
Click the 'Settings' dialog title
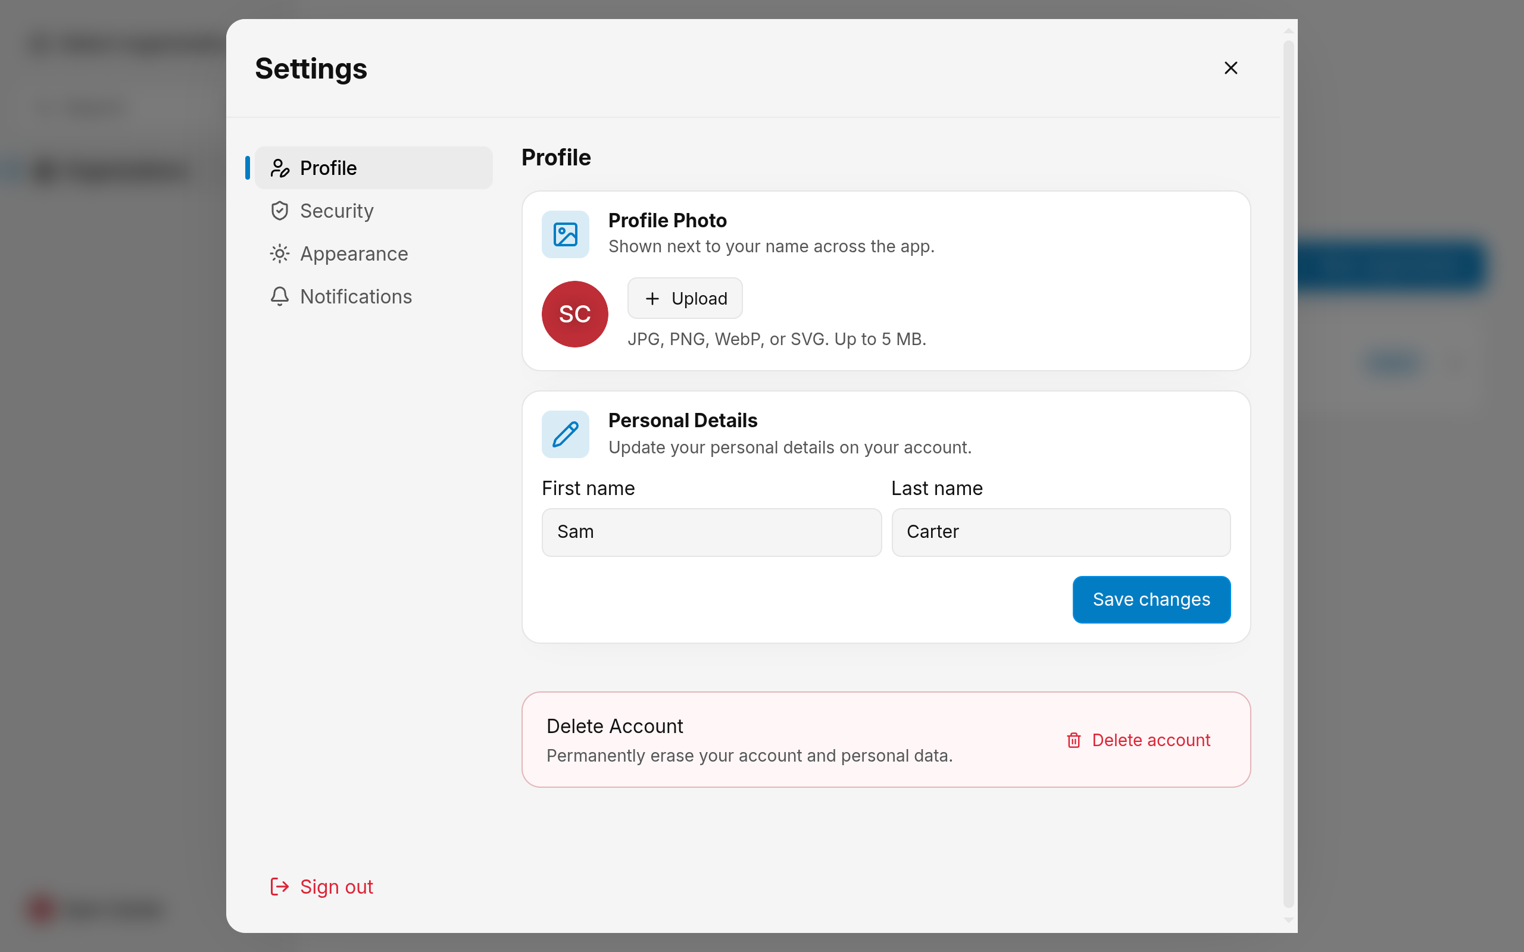(x=311, y=68)
